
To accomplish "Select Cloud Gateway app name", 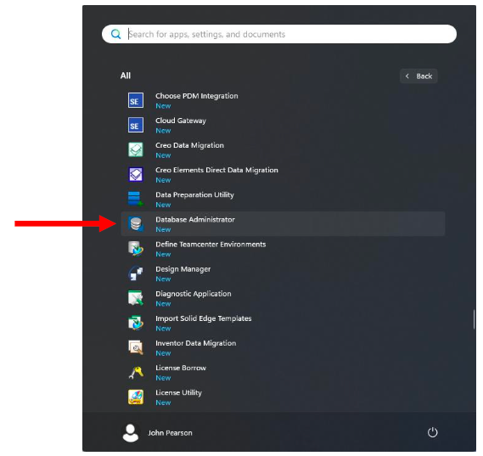I will [181, 121].
